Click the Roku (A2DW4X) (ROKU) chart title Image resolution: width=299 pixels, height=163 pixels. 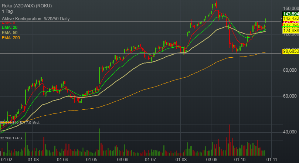click(x=27, y=6)
